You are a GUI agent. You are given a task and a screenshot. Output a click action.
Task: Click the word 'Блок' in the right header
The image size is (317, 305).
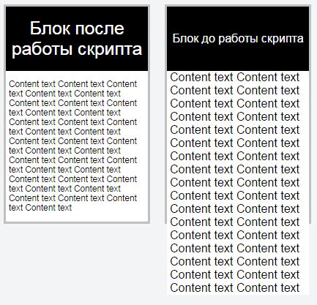click(x=185, y=39)
